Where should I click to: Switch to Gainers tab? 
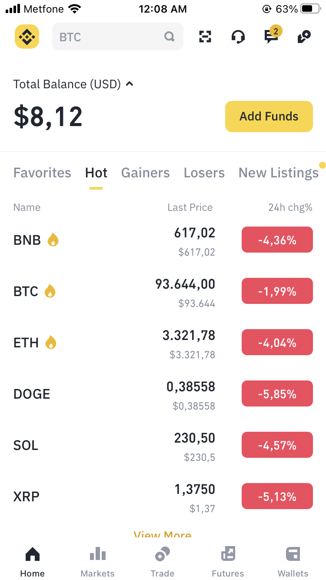[x=145, y=173]
